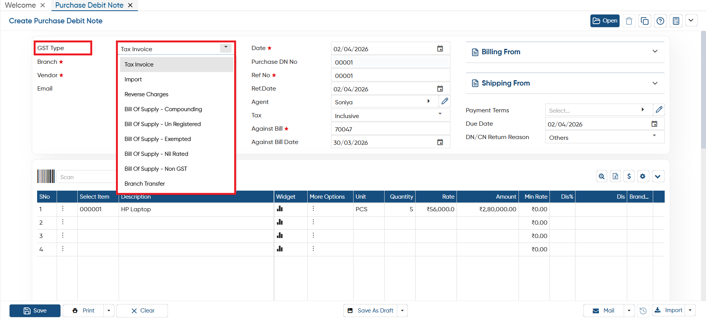This screenshot has width=706, height=319.
Task: Click the Save button
Action: point(35,311)
